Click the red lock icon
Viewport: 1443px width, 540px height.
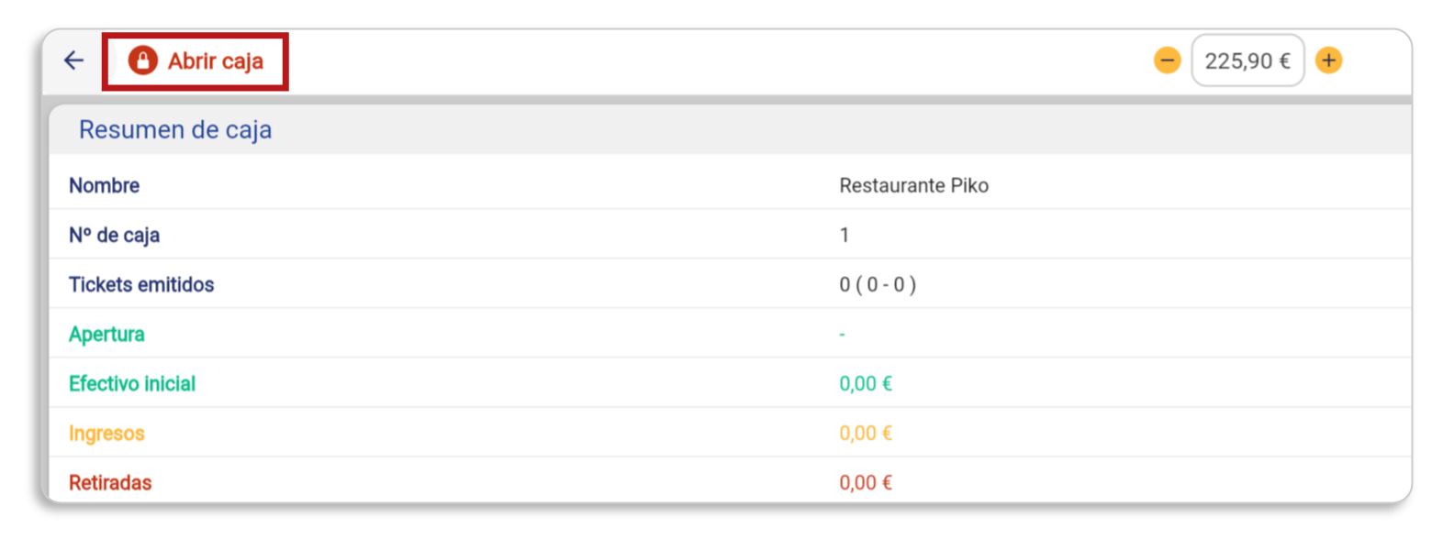pos(142,61)
